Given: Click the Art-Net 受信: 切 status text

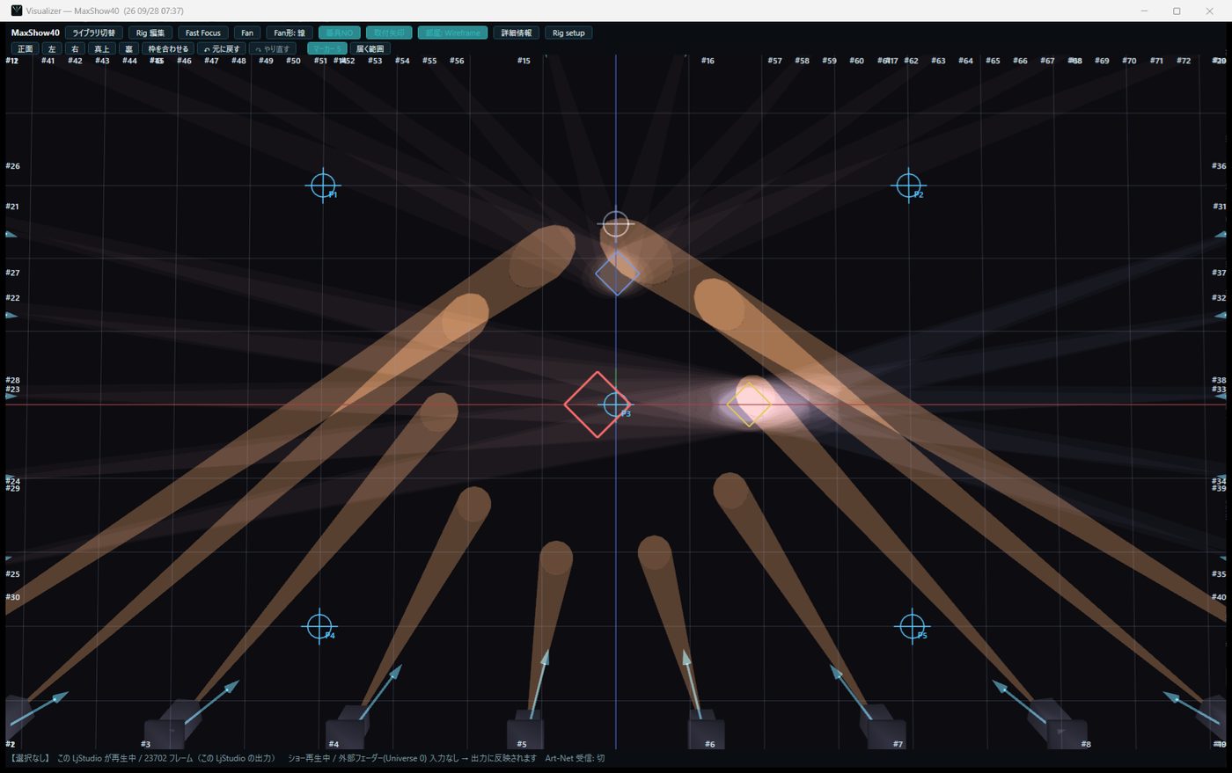Looking at the screenshot, I should [575, 758].
